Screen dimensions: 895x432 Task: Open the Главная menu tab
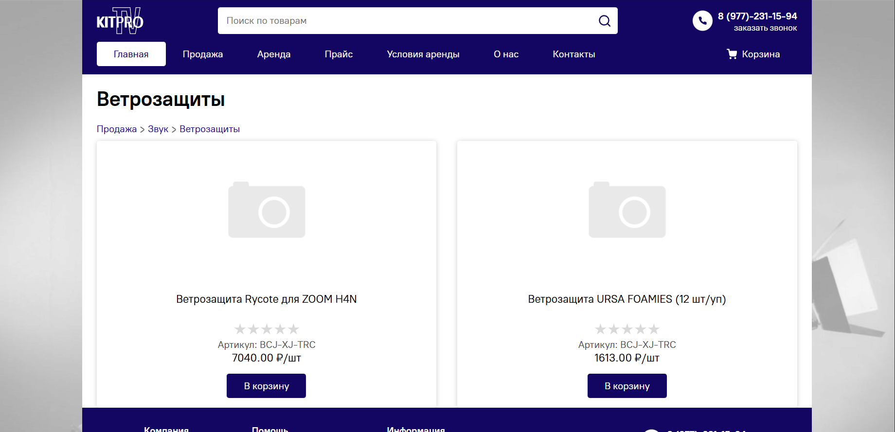[131, 54]
